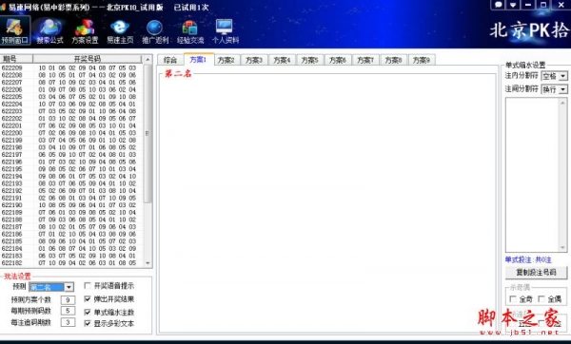Click the draw list vertical scrollbar thumb
The width and height of the screenshot is (571, 344).
pos(148,133)
